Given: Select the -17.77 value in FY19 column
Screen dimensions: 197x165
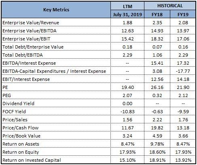Looking at the screenshot, I should pos(183,71).
